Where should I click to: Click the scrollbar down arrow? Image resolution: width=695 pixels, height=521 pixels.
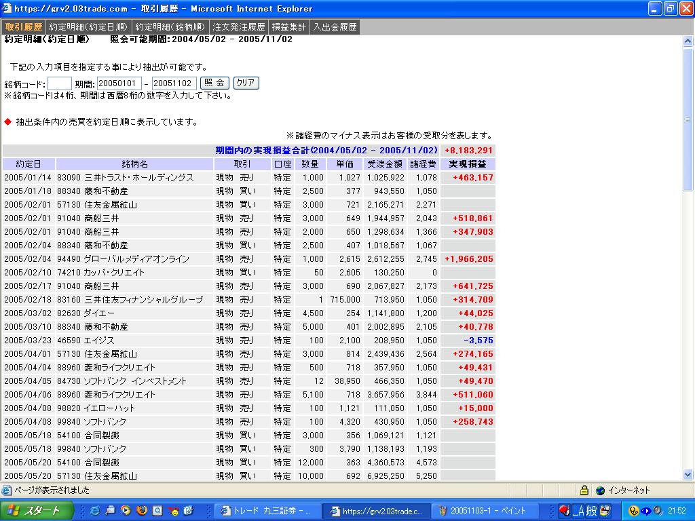688,475
